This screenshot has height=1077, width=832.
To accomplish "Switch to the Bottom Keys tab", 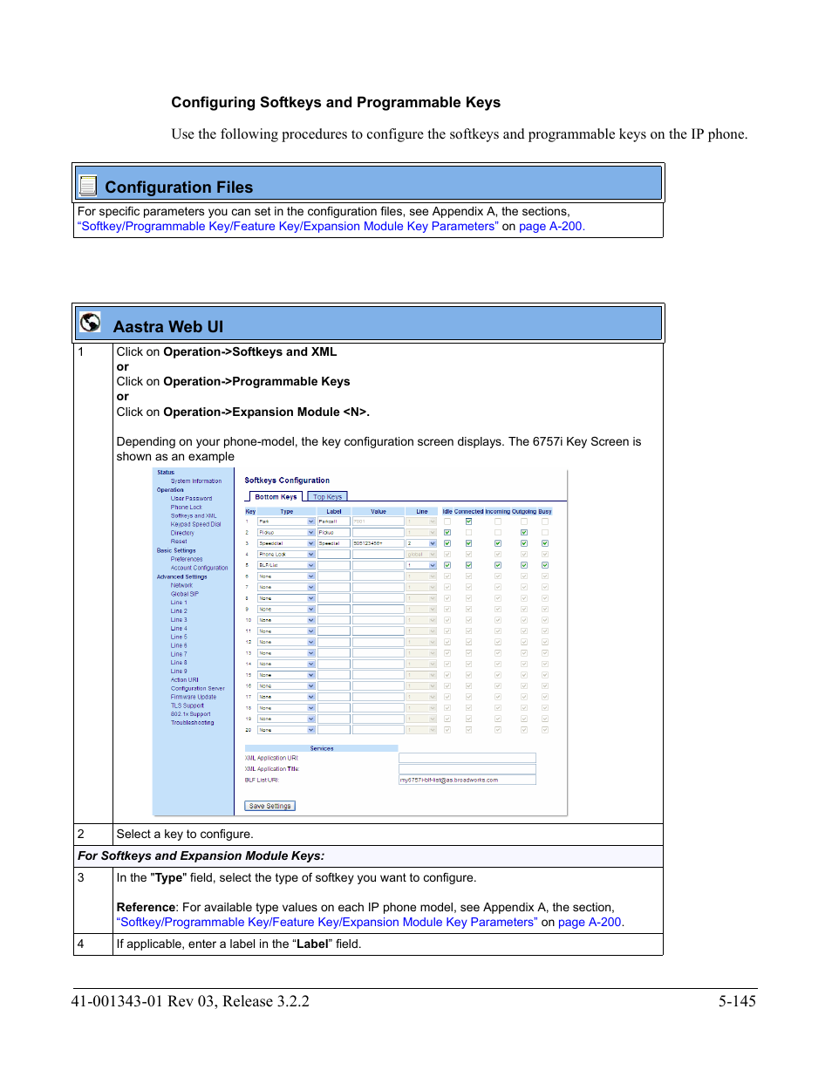I will (x=276, y=497).
